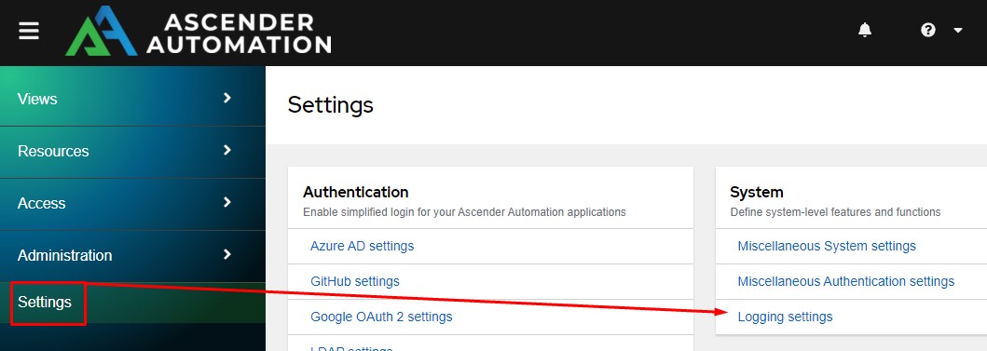Click the Ascender Automation logo
Viewport: 987px width, 351px height.
tap(199, 32)
